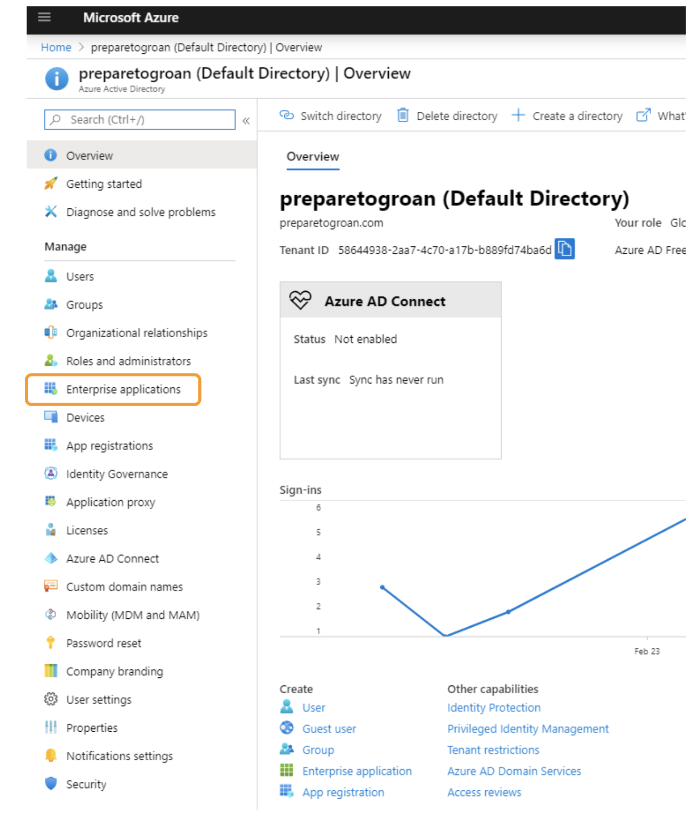Click the Users icon in Manage list
This screenshot has height=823, width=692.
pos(51,276)
